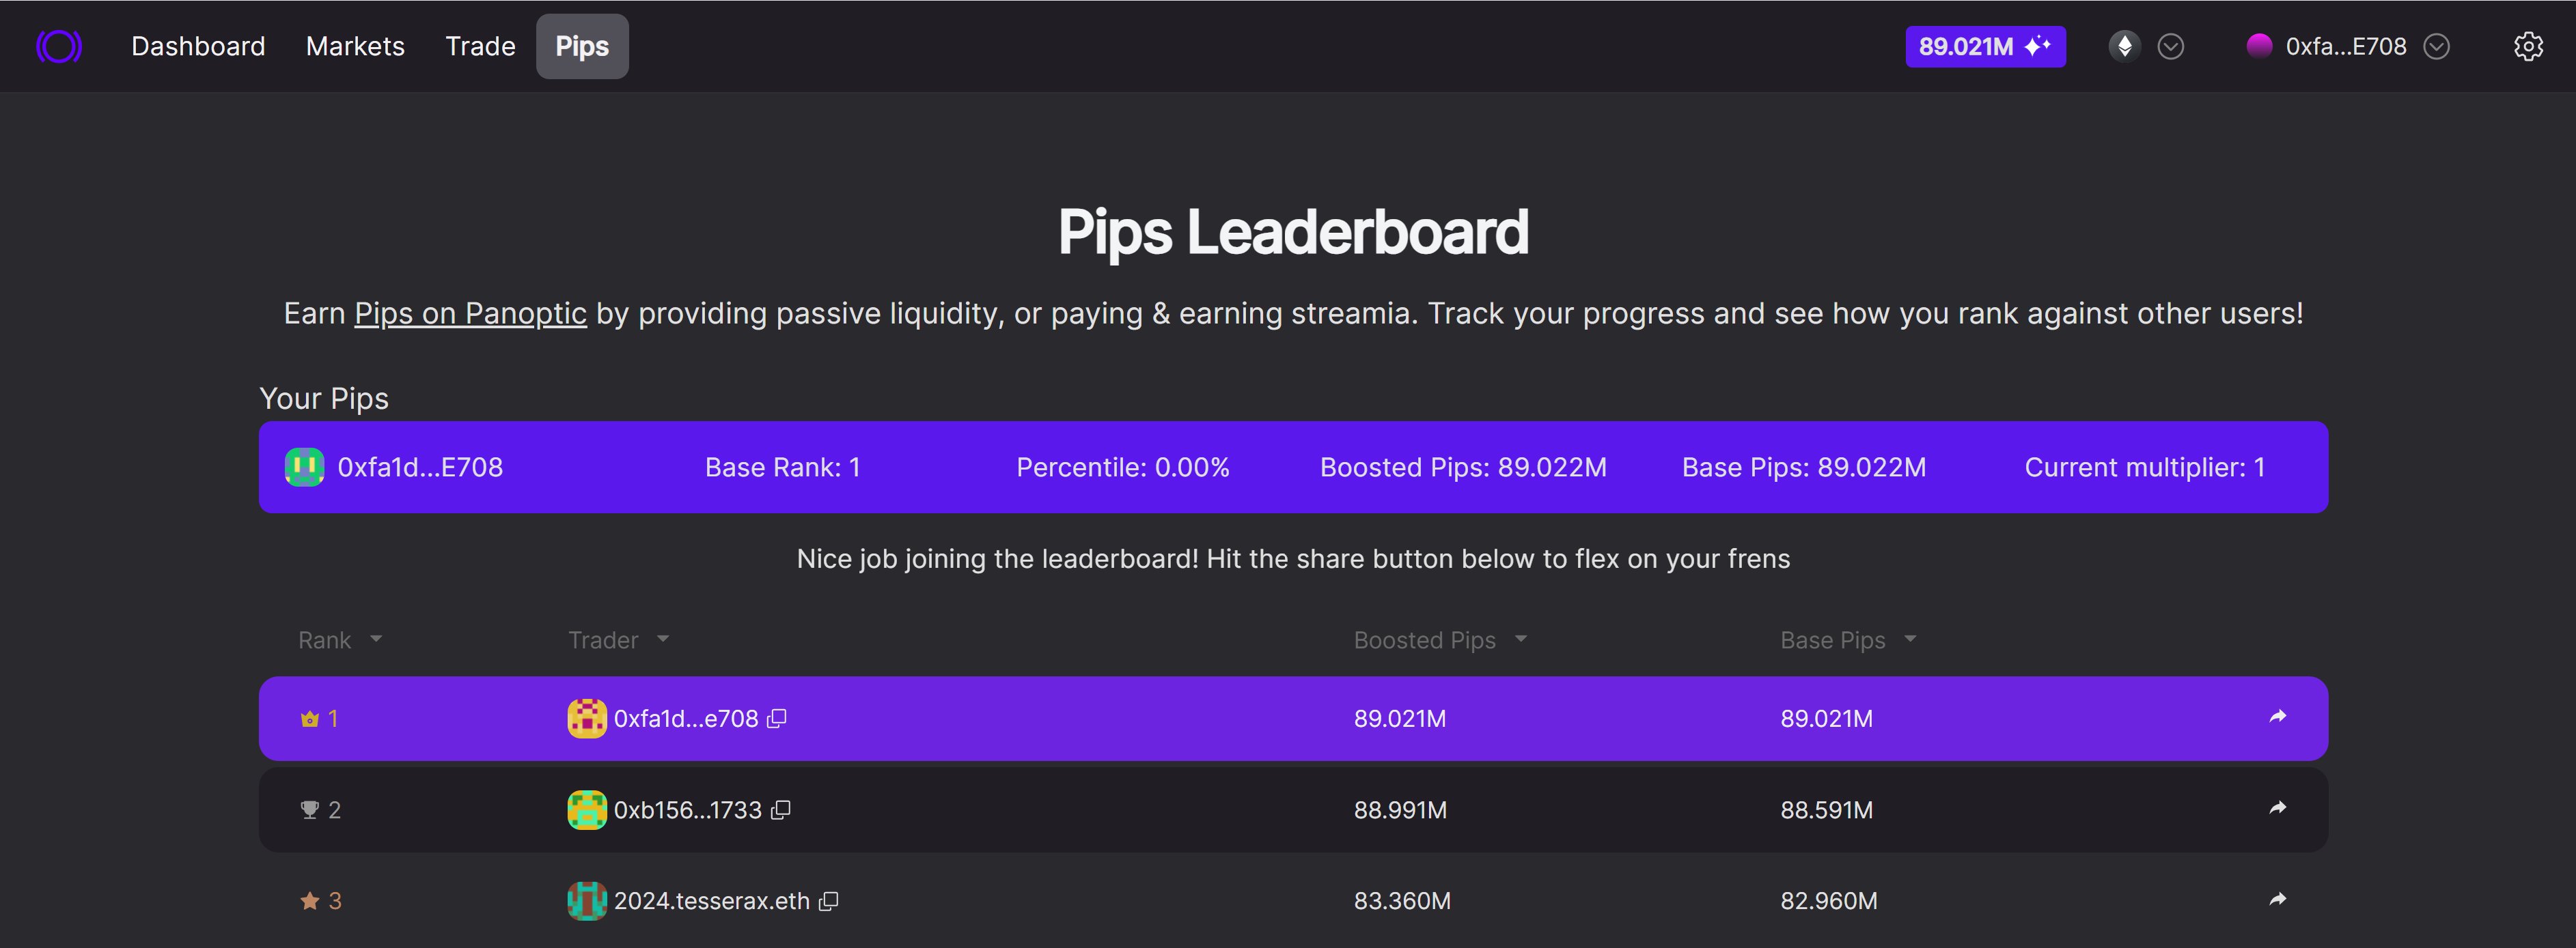This screenshot has height=948, width=2576.
Task: Sort by Base Pips column arrow
Action: tap(1910, 640)
